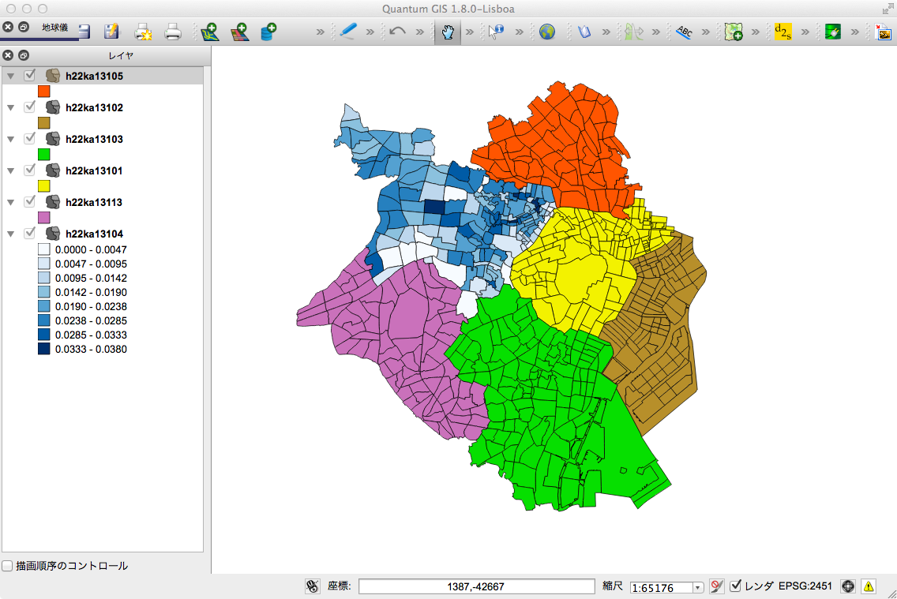The image size is (897, 599).
Task: Open the CRS status icon beside EPSG:2451
Action: point(848,586)
